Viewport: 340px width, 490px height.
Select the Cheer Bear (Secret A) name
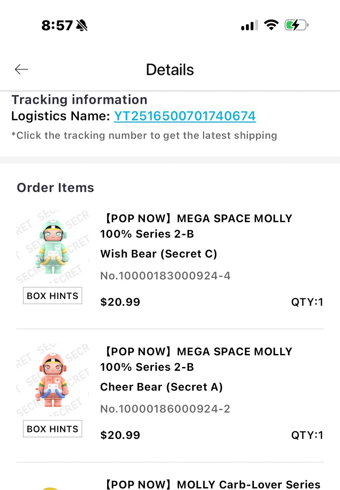[161, 387]
